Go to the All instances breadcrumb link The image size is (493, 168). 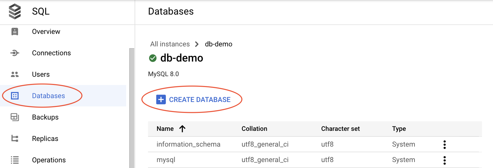(x=170, y=44)
